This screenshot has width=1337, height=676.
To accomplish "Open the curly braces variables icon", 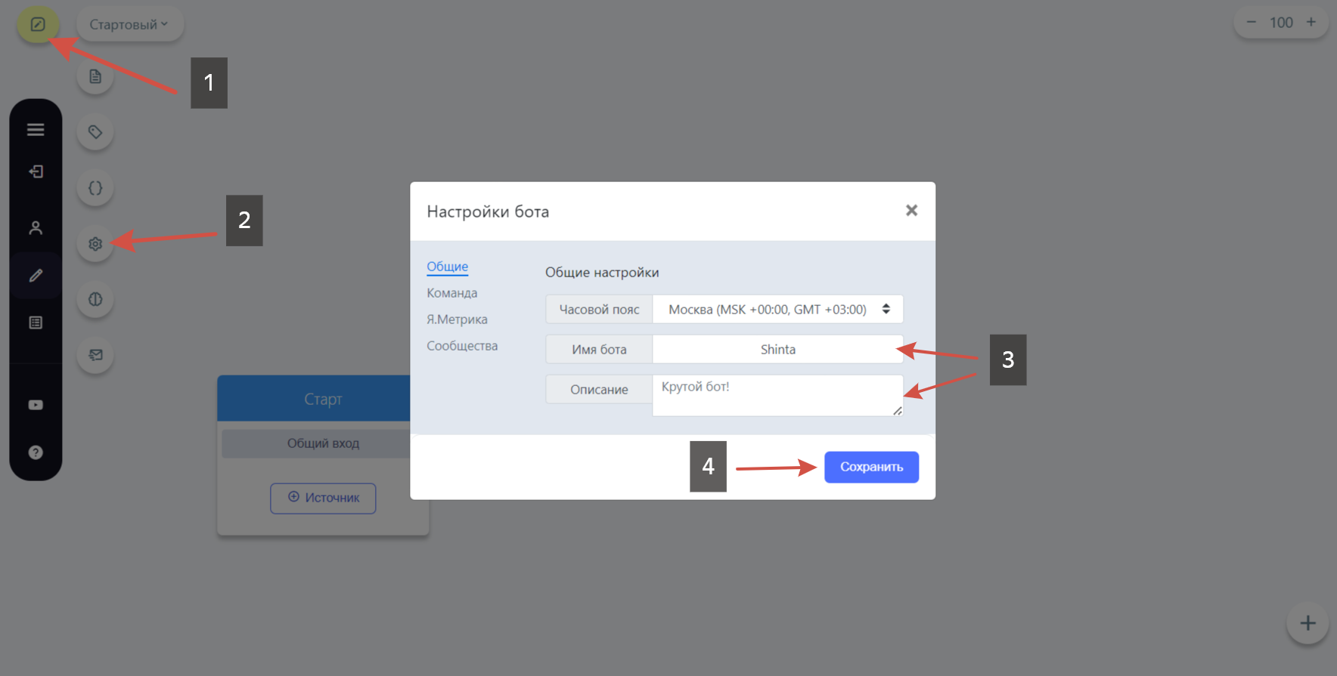I will (95, 188).
